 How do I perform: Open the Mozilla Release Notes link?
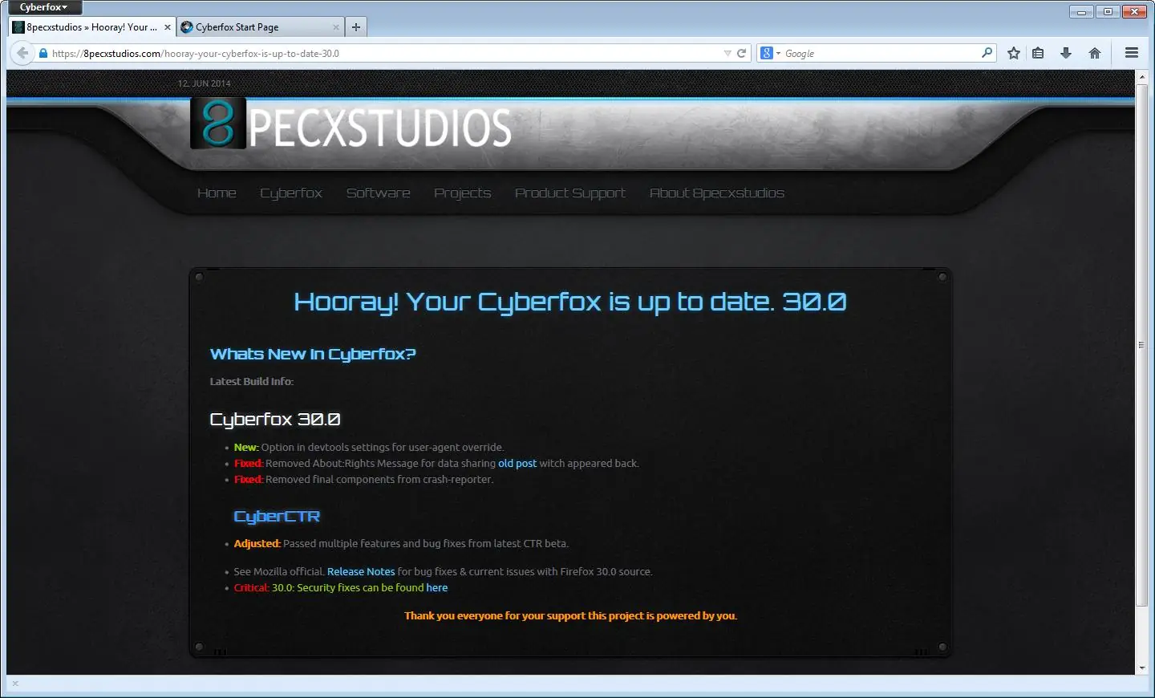pos(361,572)
